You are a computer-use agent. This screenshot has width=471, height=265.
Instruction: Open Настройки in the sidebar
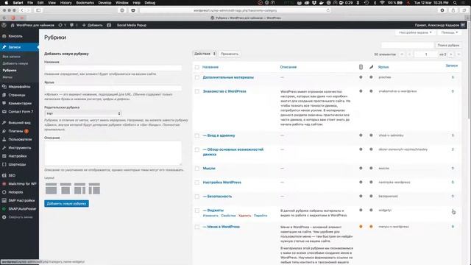click(x=18, y=156)
